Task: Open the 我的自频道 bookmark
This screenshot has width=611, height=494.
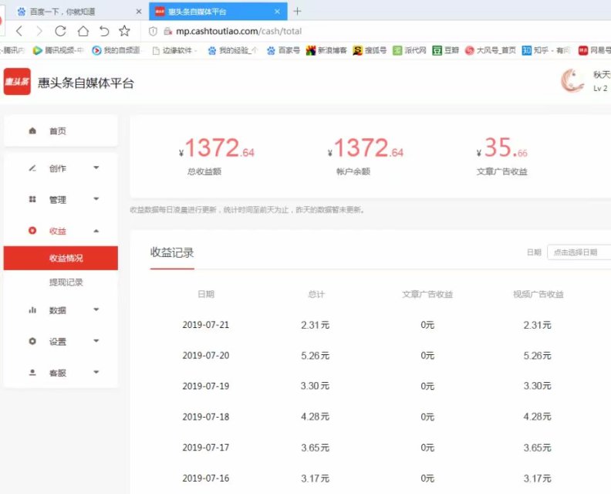Action: pos(118,50)
